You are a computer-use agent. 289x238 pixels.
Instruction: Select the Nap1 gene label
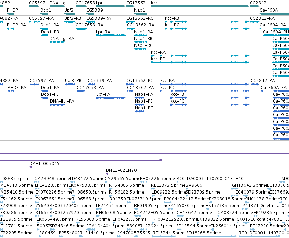click(140, 10)
